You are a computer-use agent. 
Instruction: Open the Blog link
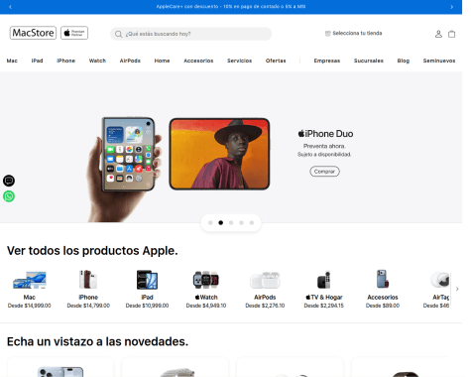[404, 61]
